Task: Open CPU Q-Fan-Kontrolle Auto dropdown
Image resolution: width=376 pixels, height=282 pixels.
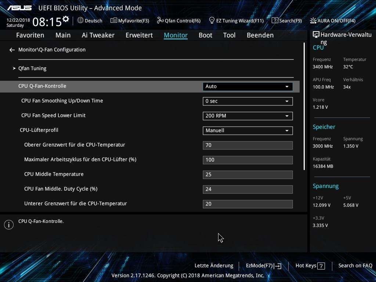Action: [248, 87]
